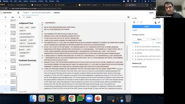
Task: Select region 1 IN THE HIGH COURT OF KARNATAKA
Action: click(147, 47)
